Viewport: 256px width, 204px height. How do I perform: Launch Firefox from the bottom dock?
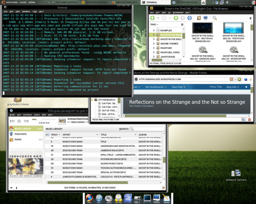click(x=90, y=198)
